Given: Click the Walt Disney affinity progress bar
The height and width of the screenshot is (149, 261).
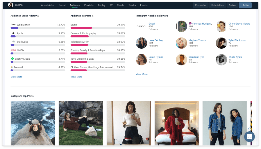Looking at the screenshot, I should 38,28.
